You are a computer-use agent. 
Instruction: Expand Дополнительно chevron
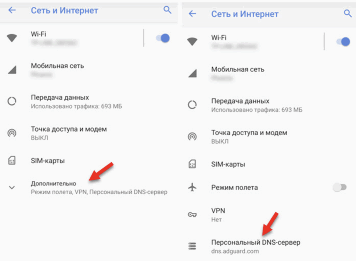(x=12, y=187)
